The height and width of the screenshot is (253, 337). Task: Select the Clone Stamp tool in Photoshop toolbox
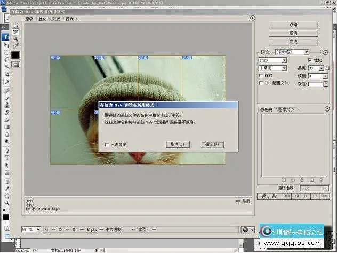pos(6,106)
